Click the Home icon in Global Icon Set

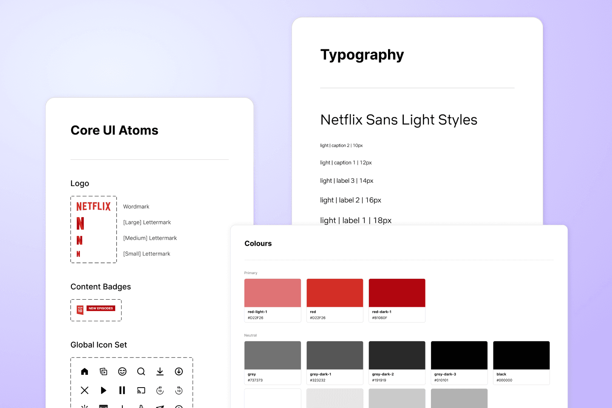[85, 371]
